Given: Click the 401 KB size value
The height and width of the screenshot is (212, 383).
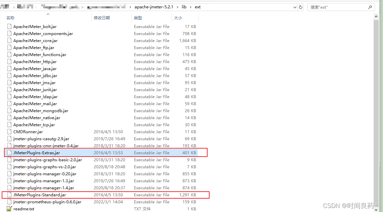Looking at the screenshot, I should (189, 153).
